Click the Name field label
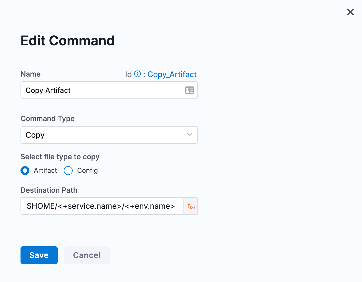 (30, 74)
